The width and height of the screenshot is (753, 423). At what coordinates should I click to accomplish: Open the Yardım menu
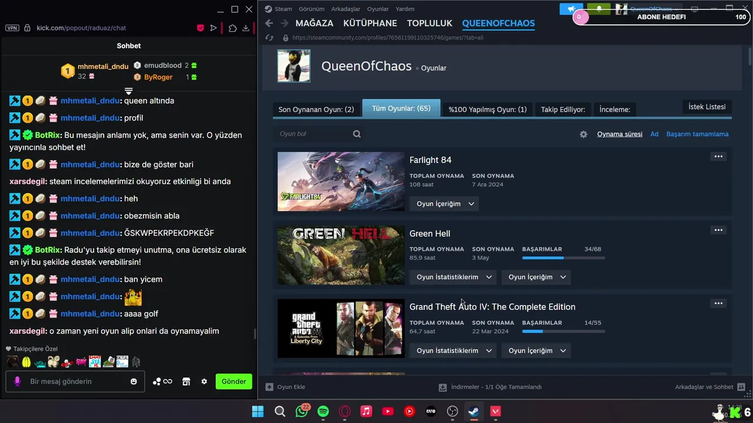(405, 9)
